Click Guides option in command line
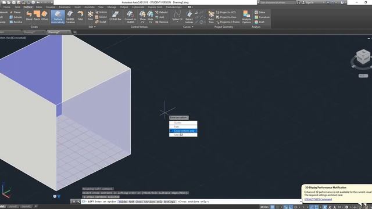The height and width of the screenshot is (209, 372). [123, 201]
